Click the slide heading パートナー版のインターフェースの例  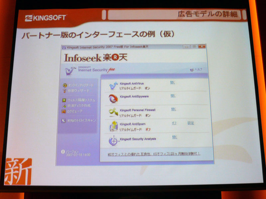(x=98, y=35)
